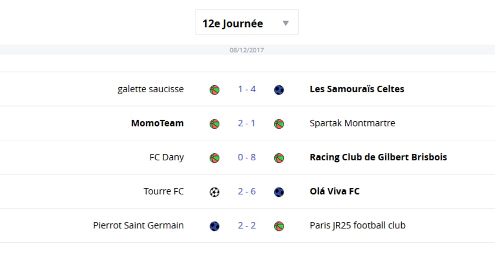The width and height of the screenshot is (495, 278).
Task: Click Tourre FC black-white soccer ball icon
Action: click(214, 192)
